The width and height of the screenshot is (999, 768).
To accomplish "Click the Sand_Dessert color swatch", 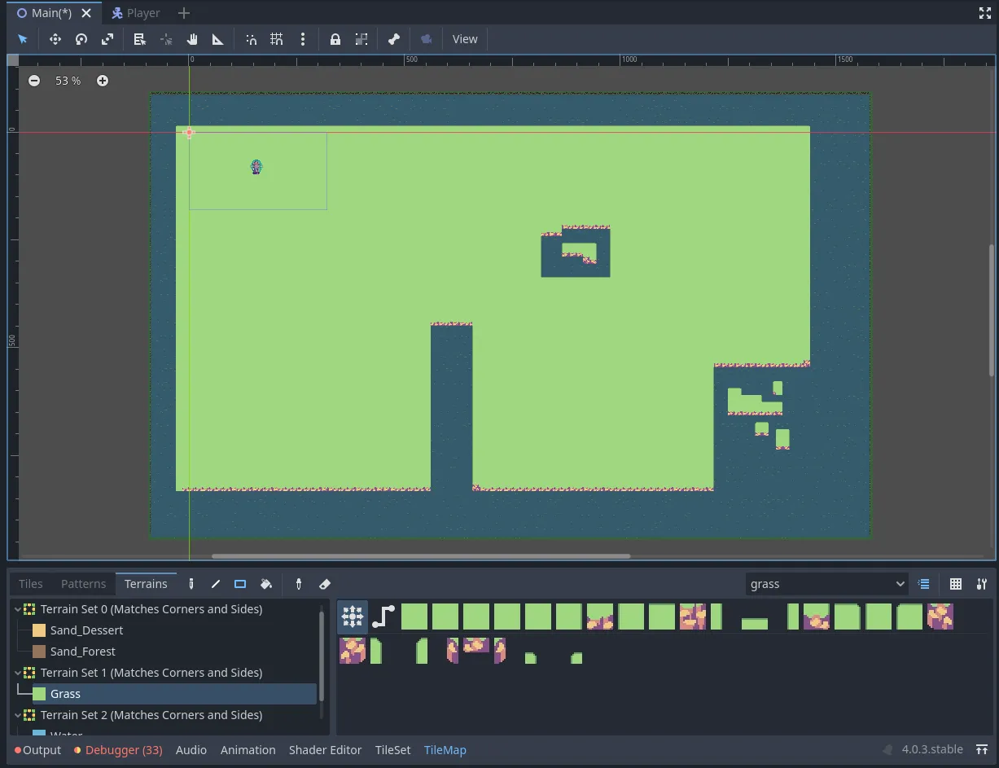I will 39,630.
